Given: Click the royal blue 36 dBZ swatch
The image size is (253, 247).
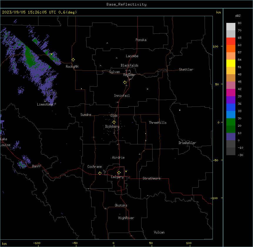Looking at the screenshot, I should (231, 107).
